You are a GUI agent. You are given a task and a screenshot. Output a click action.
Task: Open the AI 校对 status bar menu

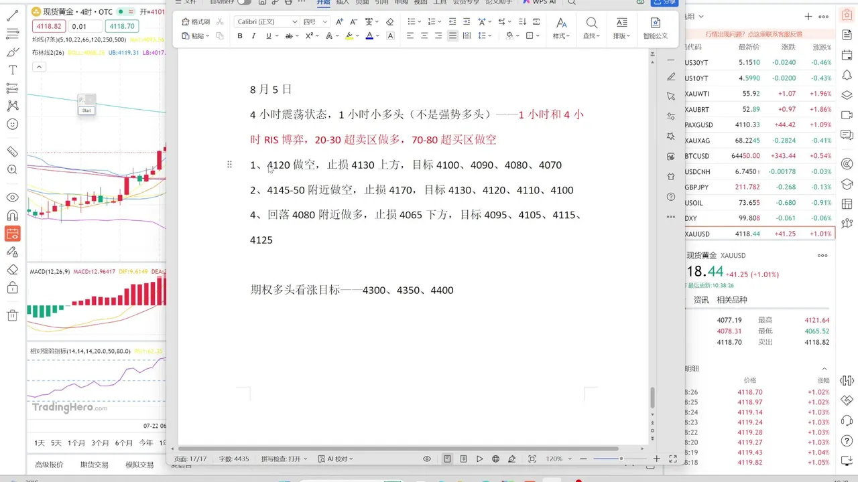[x=335, y=459]
